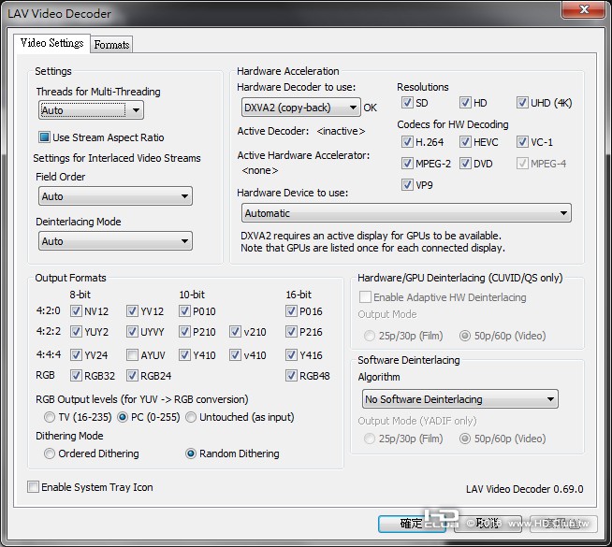Toggle YV12 output format checkbox
Viewport: 612px width, 547px height.
pyautogui.click(x=132, y=310)
